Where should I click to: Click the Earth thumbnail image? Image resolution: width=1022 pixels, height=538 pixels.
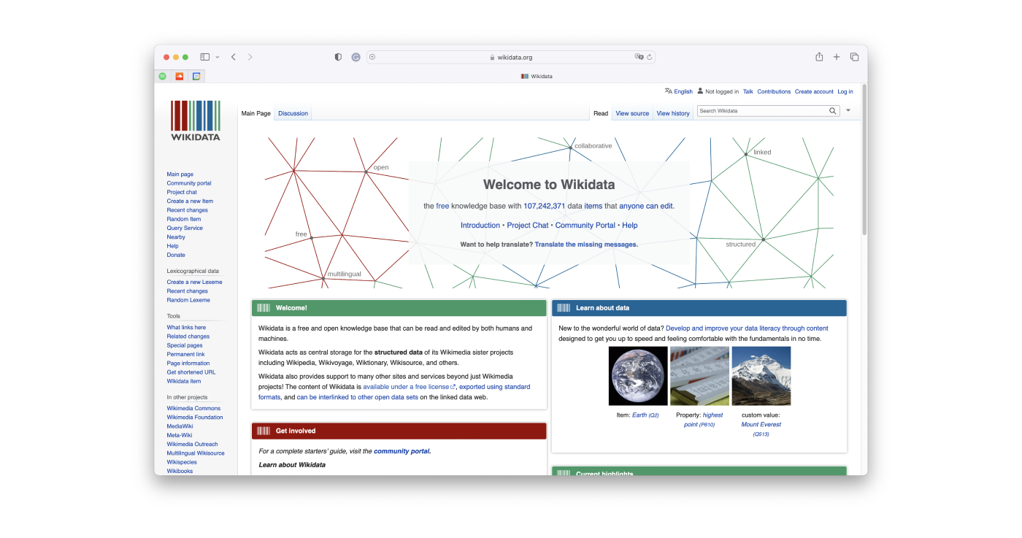[x=638, y=376]
